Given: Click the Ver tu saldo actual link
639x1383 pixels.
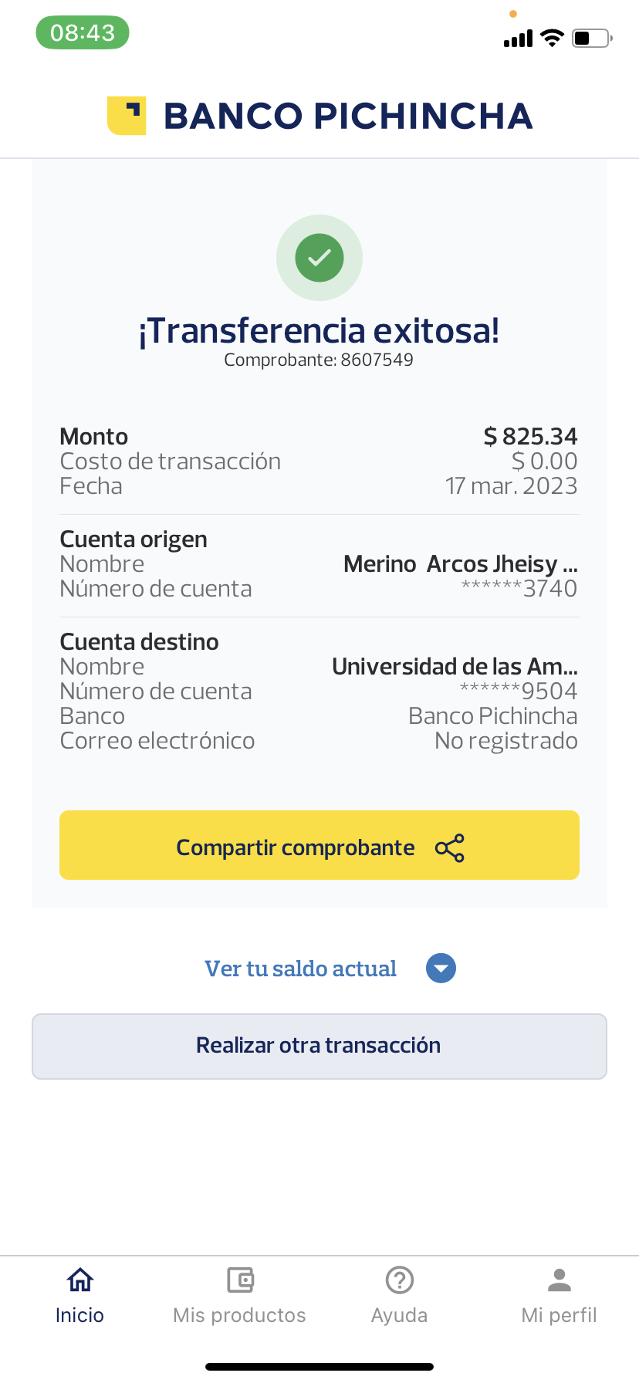Looking at the screenshot, I should 300,969.
